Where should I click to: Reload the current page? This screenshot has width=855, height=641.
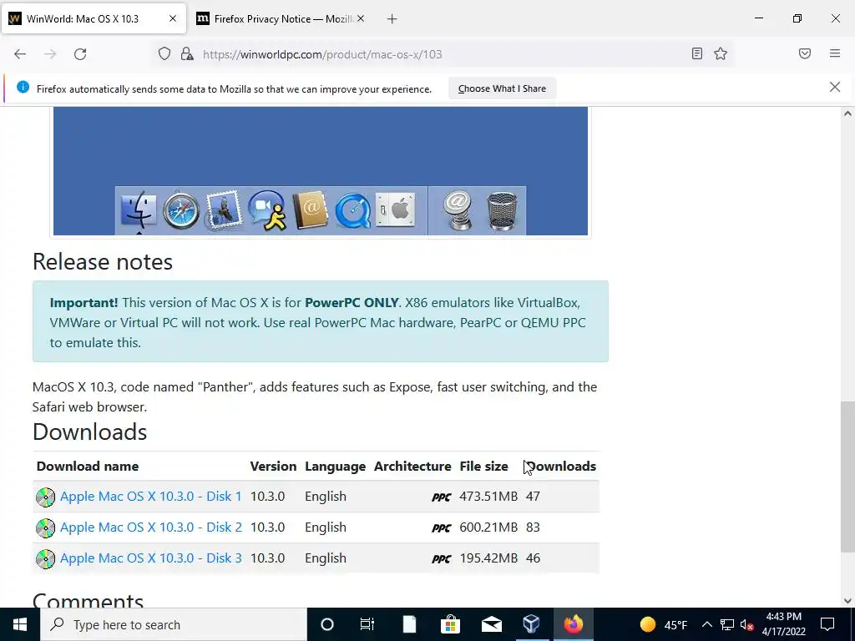[x=80, y=54]
